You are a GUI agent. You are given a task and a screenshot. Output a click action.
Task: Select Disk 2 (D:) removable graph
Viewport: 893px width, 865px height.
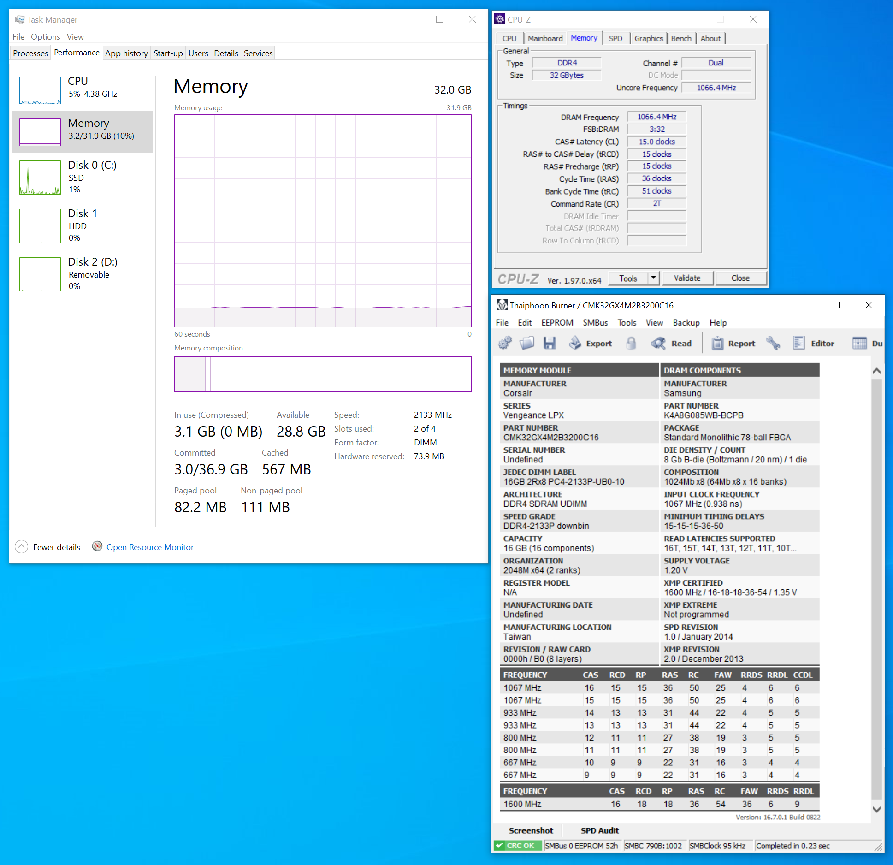[x=40, y=274]
